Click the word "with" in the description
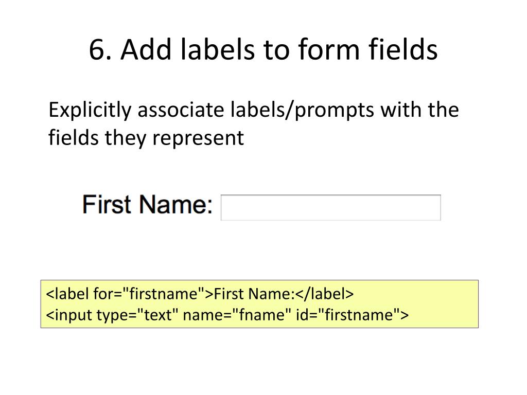527x395 pixels. coord(400,110)
